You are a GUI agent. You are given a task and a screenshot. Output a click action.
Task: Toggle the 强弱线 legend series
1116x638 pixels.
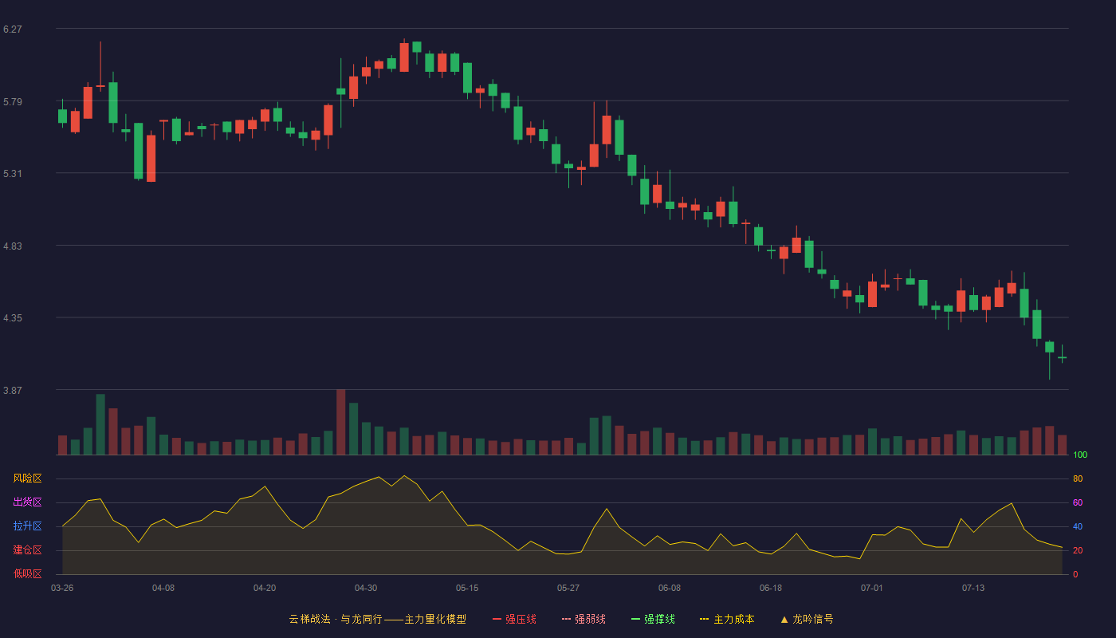click(x=584, y=619)
